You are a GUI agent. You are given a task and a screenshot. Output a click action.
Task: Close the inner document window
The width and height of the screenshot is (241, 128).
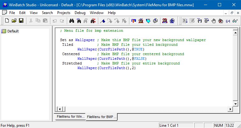238,13
